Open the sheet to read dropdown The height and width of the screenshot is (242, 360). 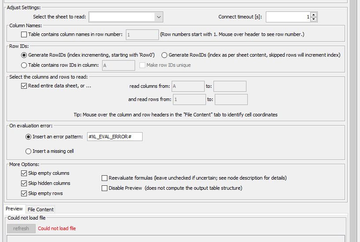coord(126,17)
